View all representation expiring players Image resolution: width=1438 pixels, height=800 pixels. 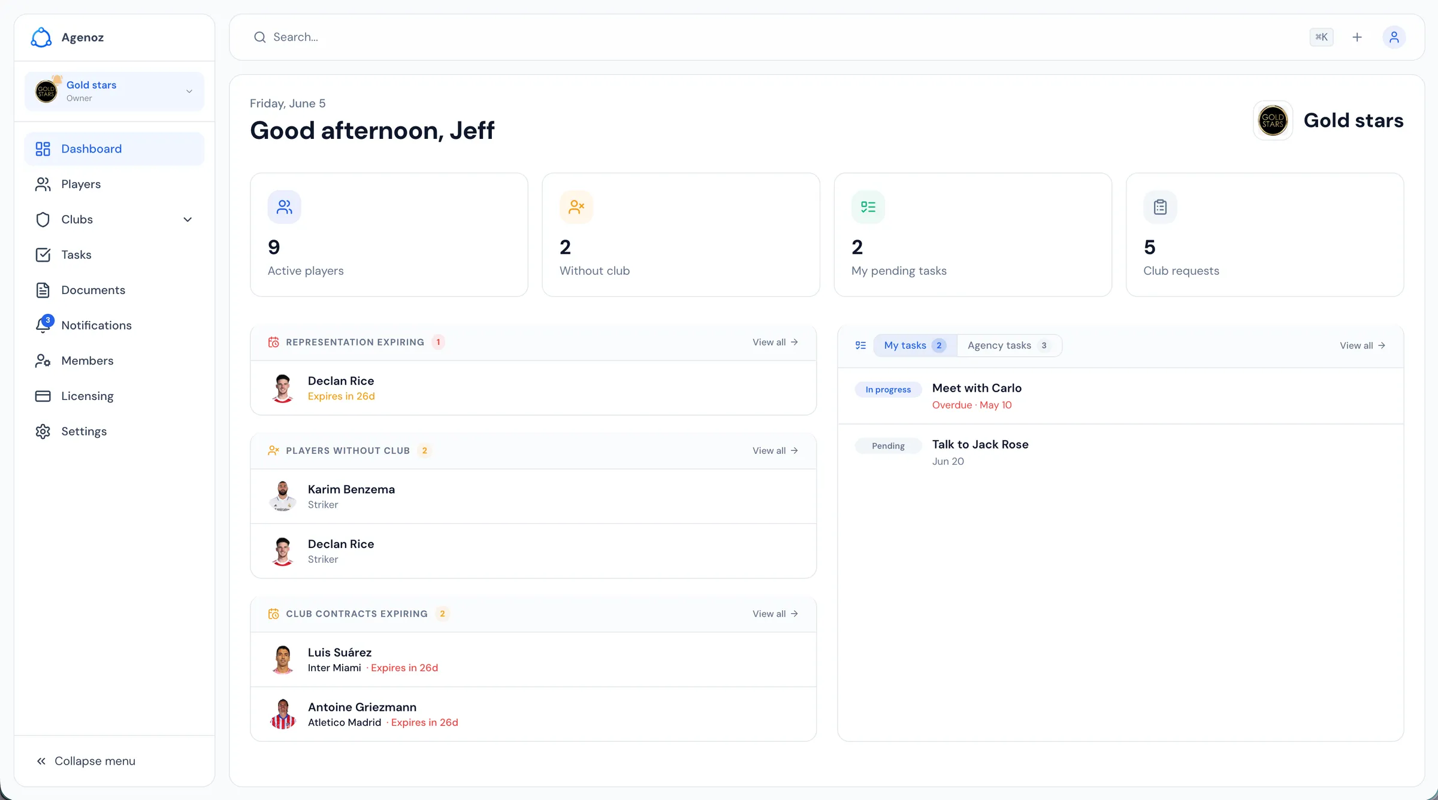[x=775, y=342]
